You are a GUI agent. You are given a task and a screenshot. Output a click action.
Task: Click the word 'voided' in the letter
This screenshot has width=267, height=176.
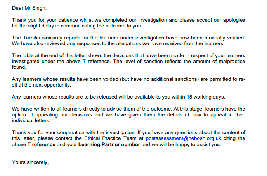coord(111,79)
